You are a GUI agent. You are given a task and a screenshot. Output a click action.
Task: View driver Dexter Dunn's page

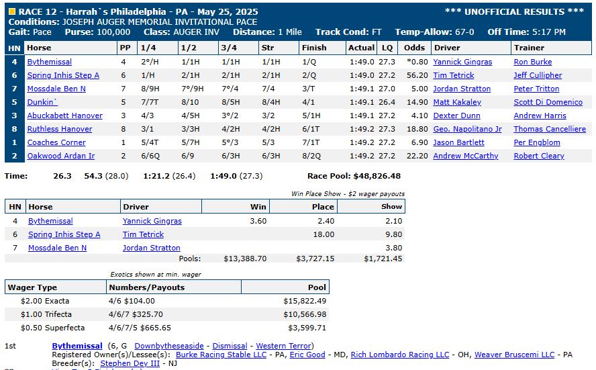457,115
